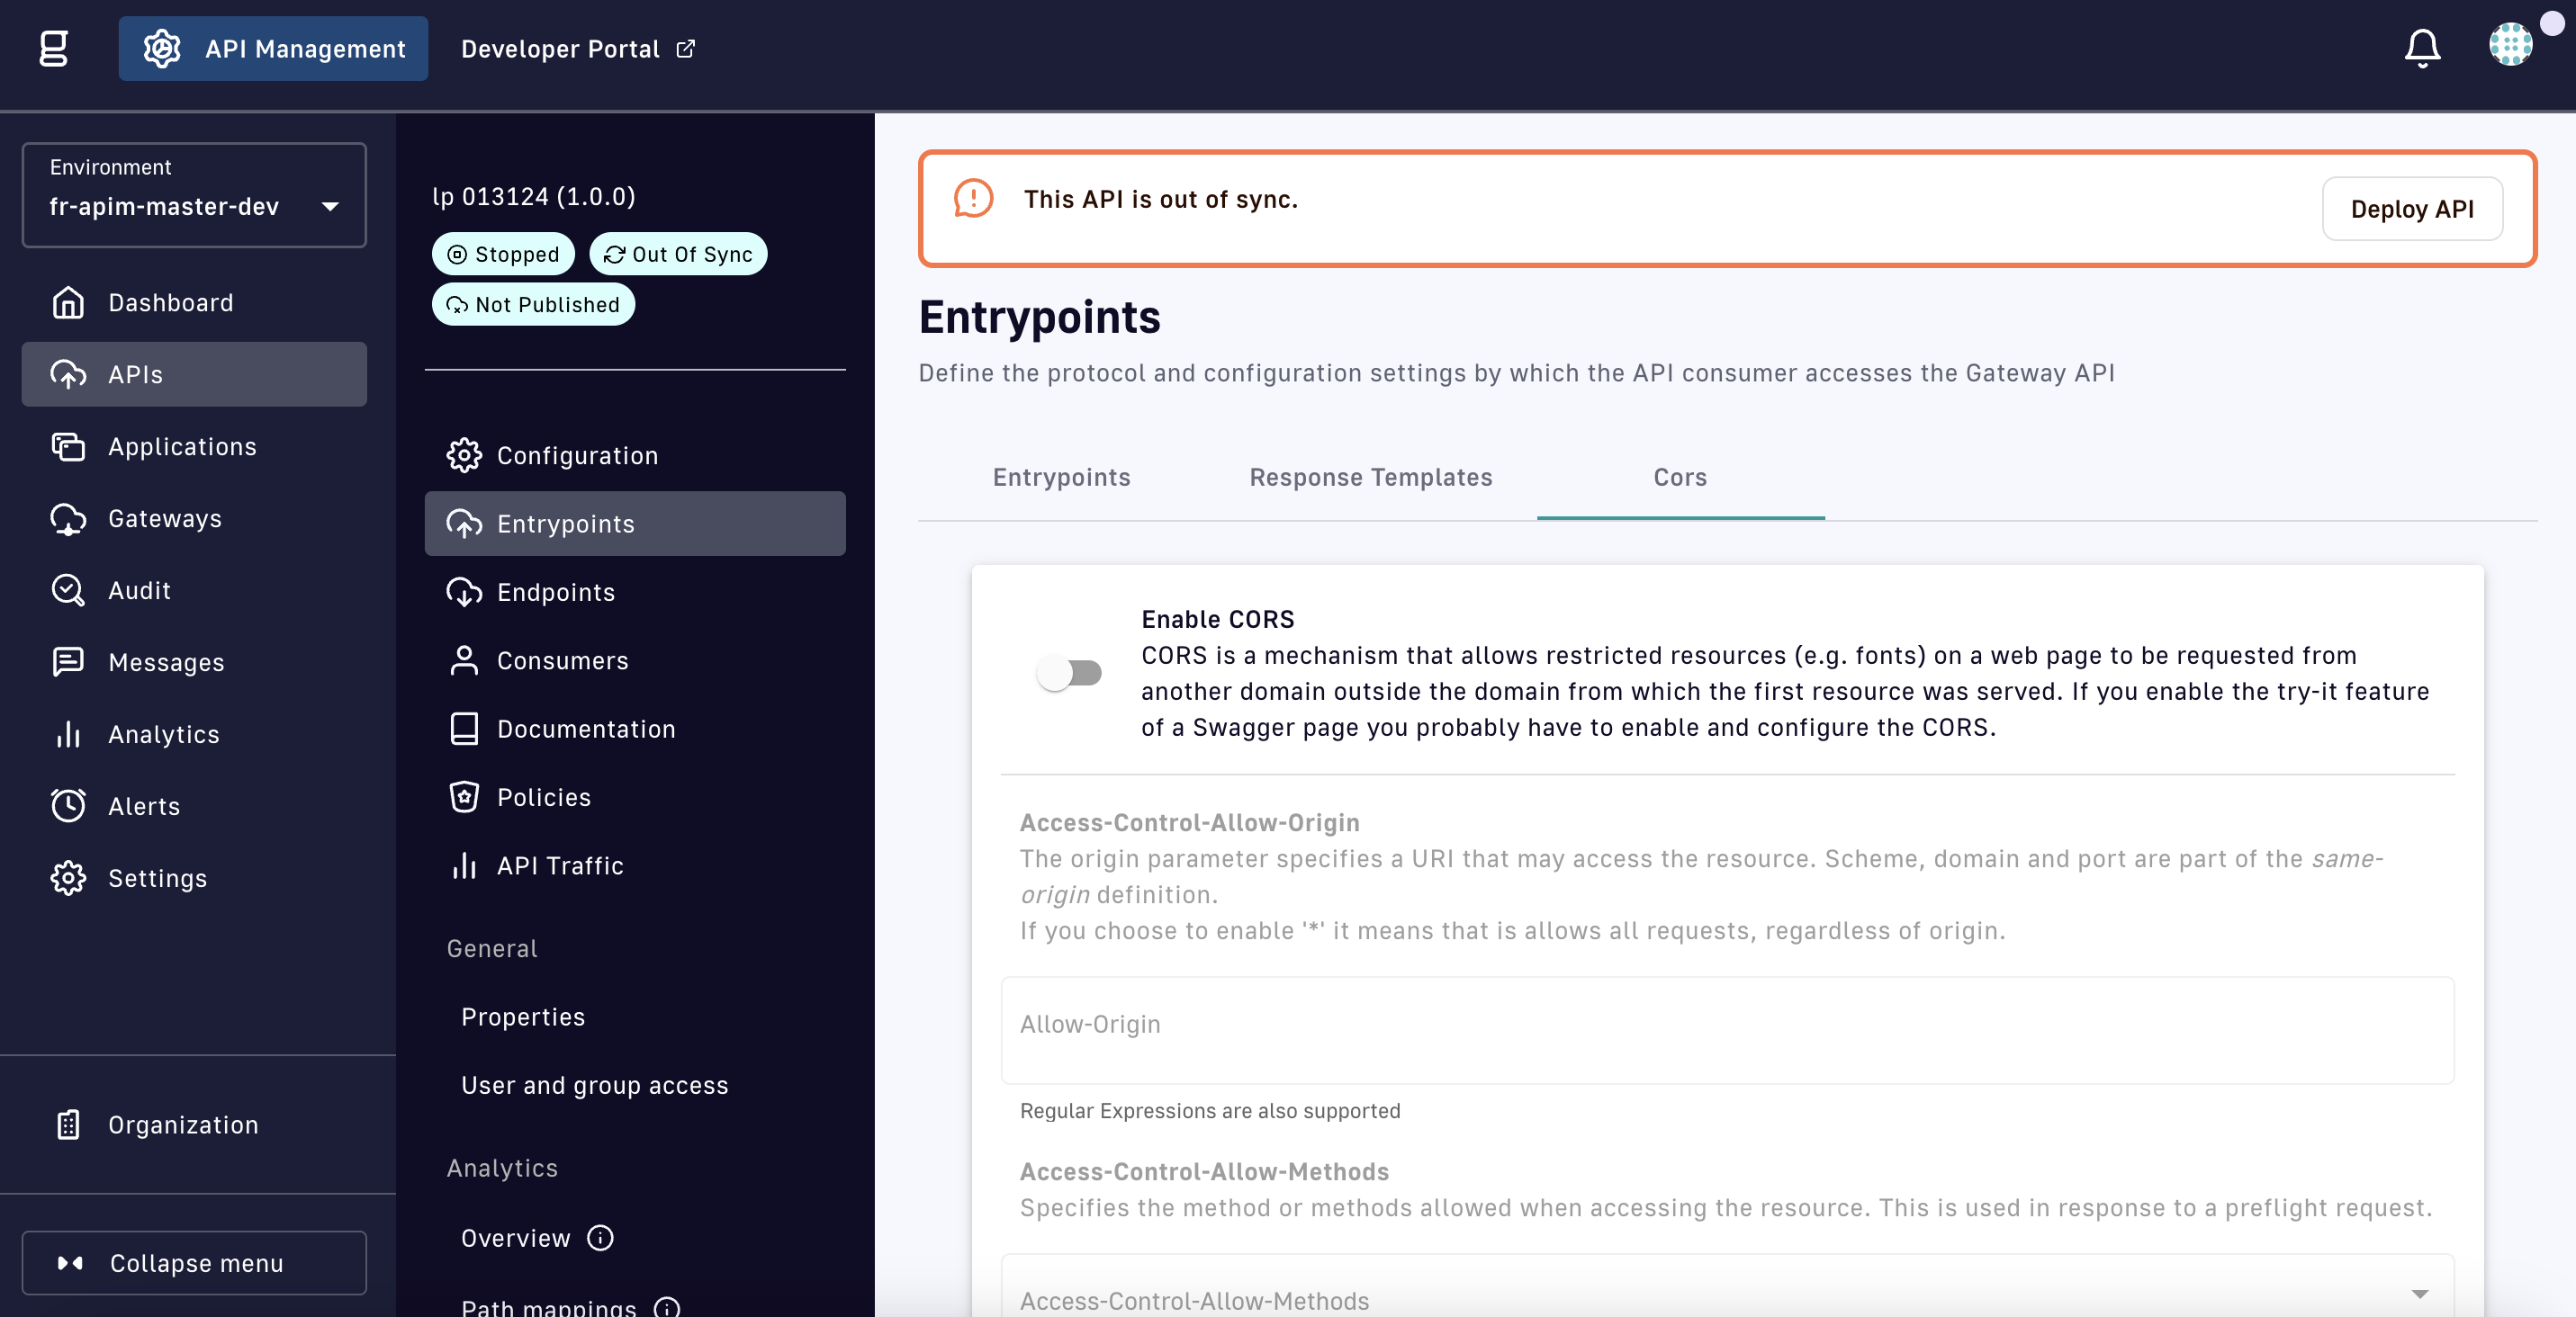The height and width of the screenshot is (1317, 2576).
Task: Toggle the Enable CORS switch
Action: (1069, 673)
